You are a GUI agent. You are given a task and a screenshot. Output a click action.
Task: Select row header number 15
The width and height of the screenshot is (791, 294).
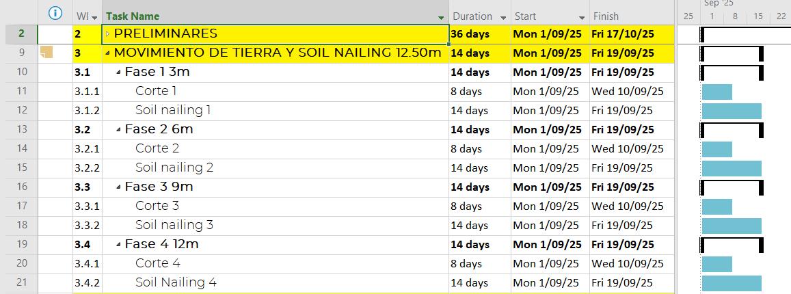pos(22,168)
